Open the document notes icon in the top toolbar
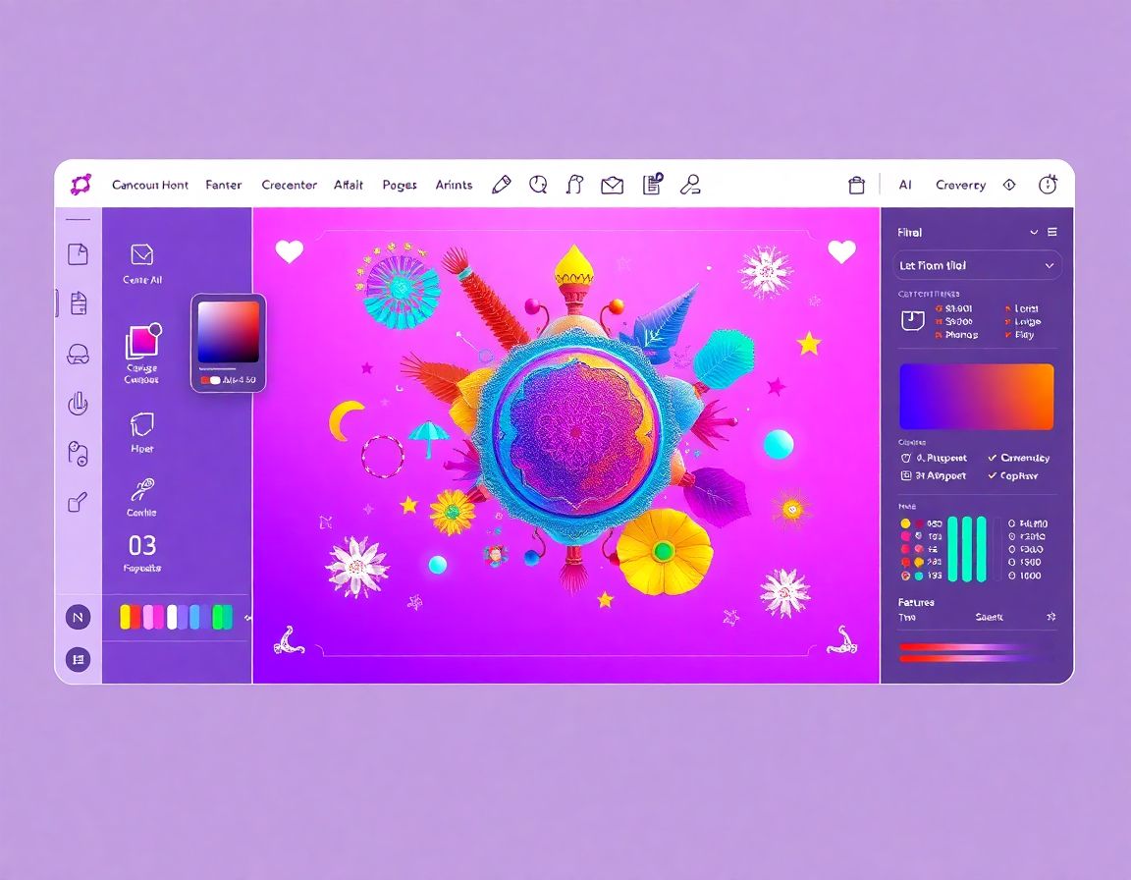Screen dimensions: 1131x880 [x=651, y=184]
